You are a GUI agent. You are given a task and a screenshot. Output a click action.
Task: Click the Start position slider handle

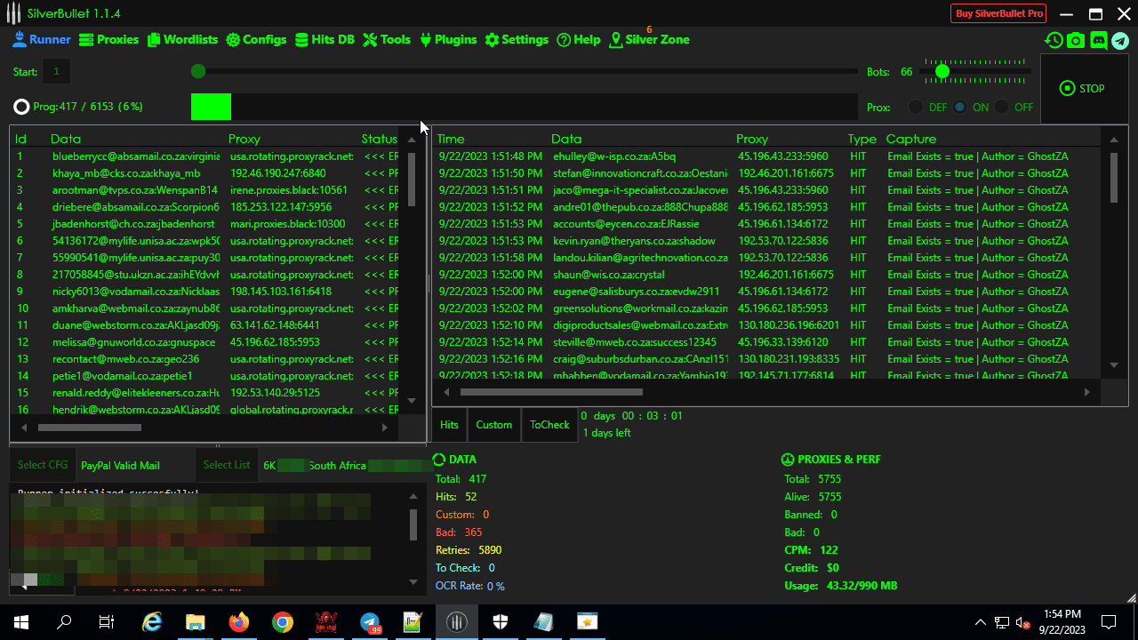click(x=198, y=71)
